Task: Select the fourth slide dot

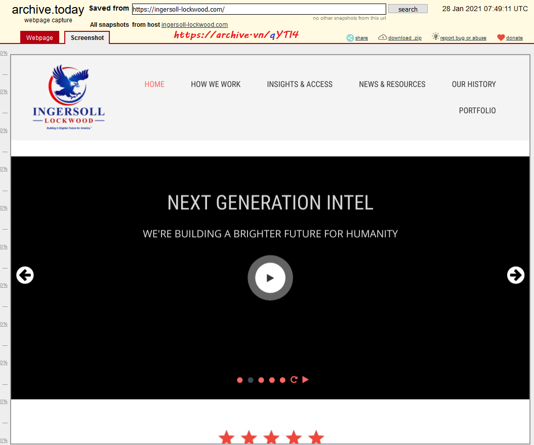Action: tap(272, 380)
